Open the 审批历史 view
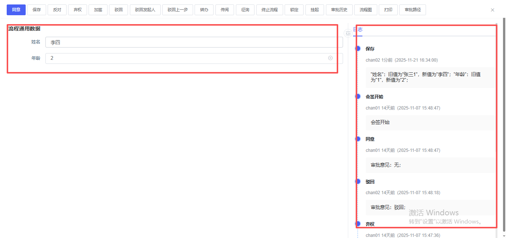Viewport: 506px width, 238px height. tap(339, 10)
